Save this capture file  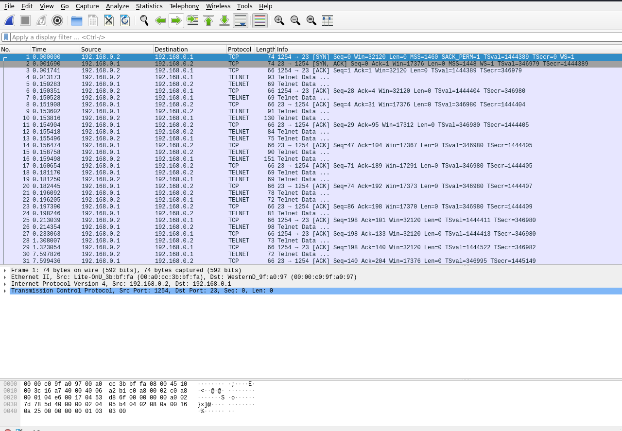click(93, 20)
